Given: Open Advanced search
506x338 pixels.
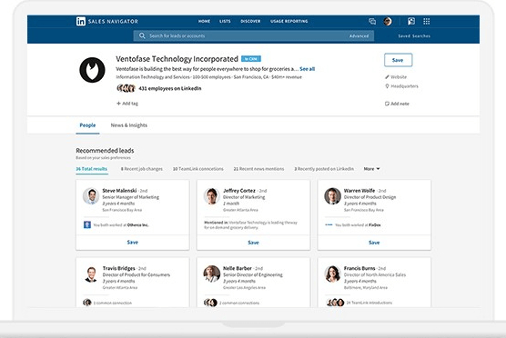Looking at the screenshot, I should pos(359,35).
